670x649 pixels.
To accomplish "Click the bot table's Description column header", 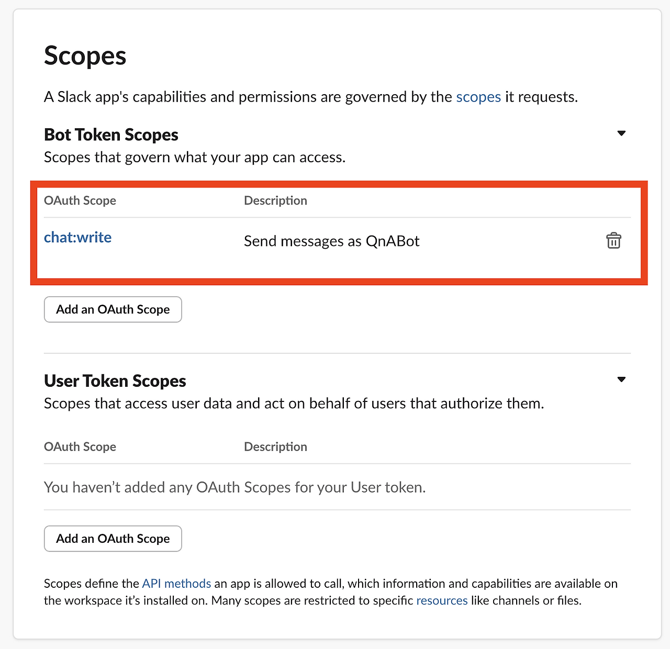I will click(275, 200).
